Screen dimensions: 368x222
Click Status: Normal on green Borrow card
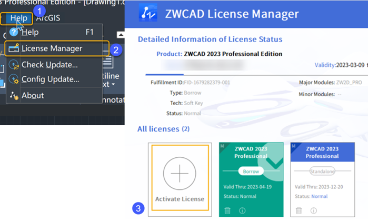[x=240, y=196]
